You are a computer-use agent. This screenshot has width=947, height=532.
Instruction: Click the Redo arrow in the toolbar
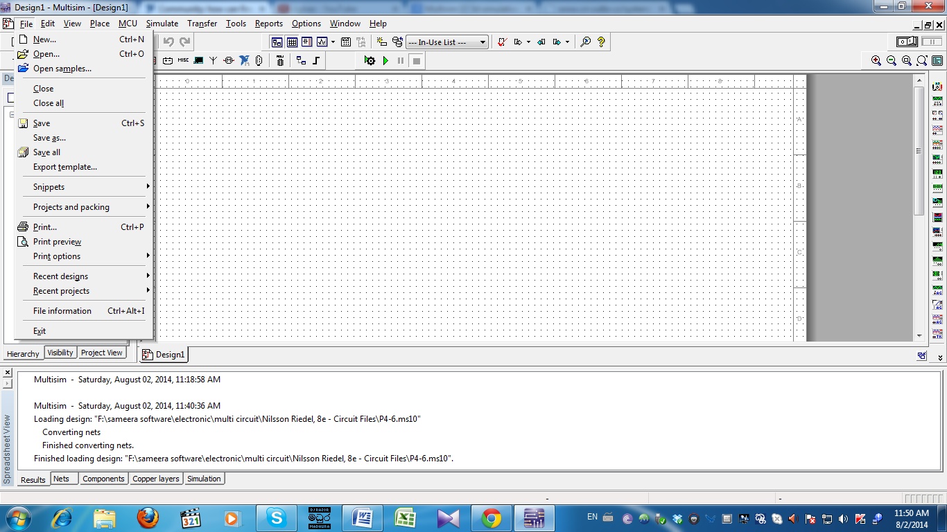pyautogui.click(x=184, y=42)
